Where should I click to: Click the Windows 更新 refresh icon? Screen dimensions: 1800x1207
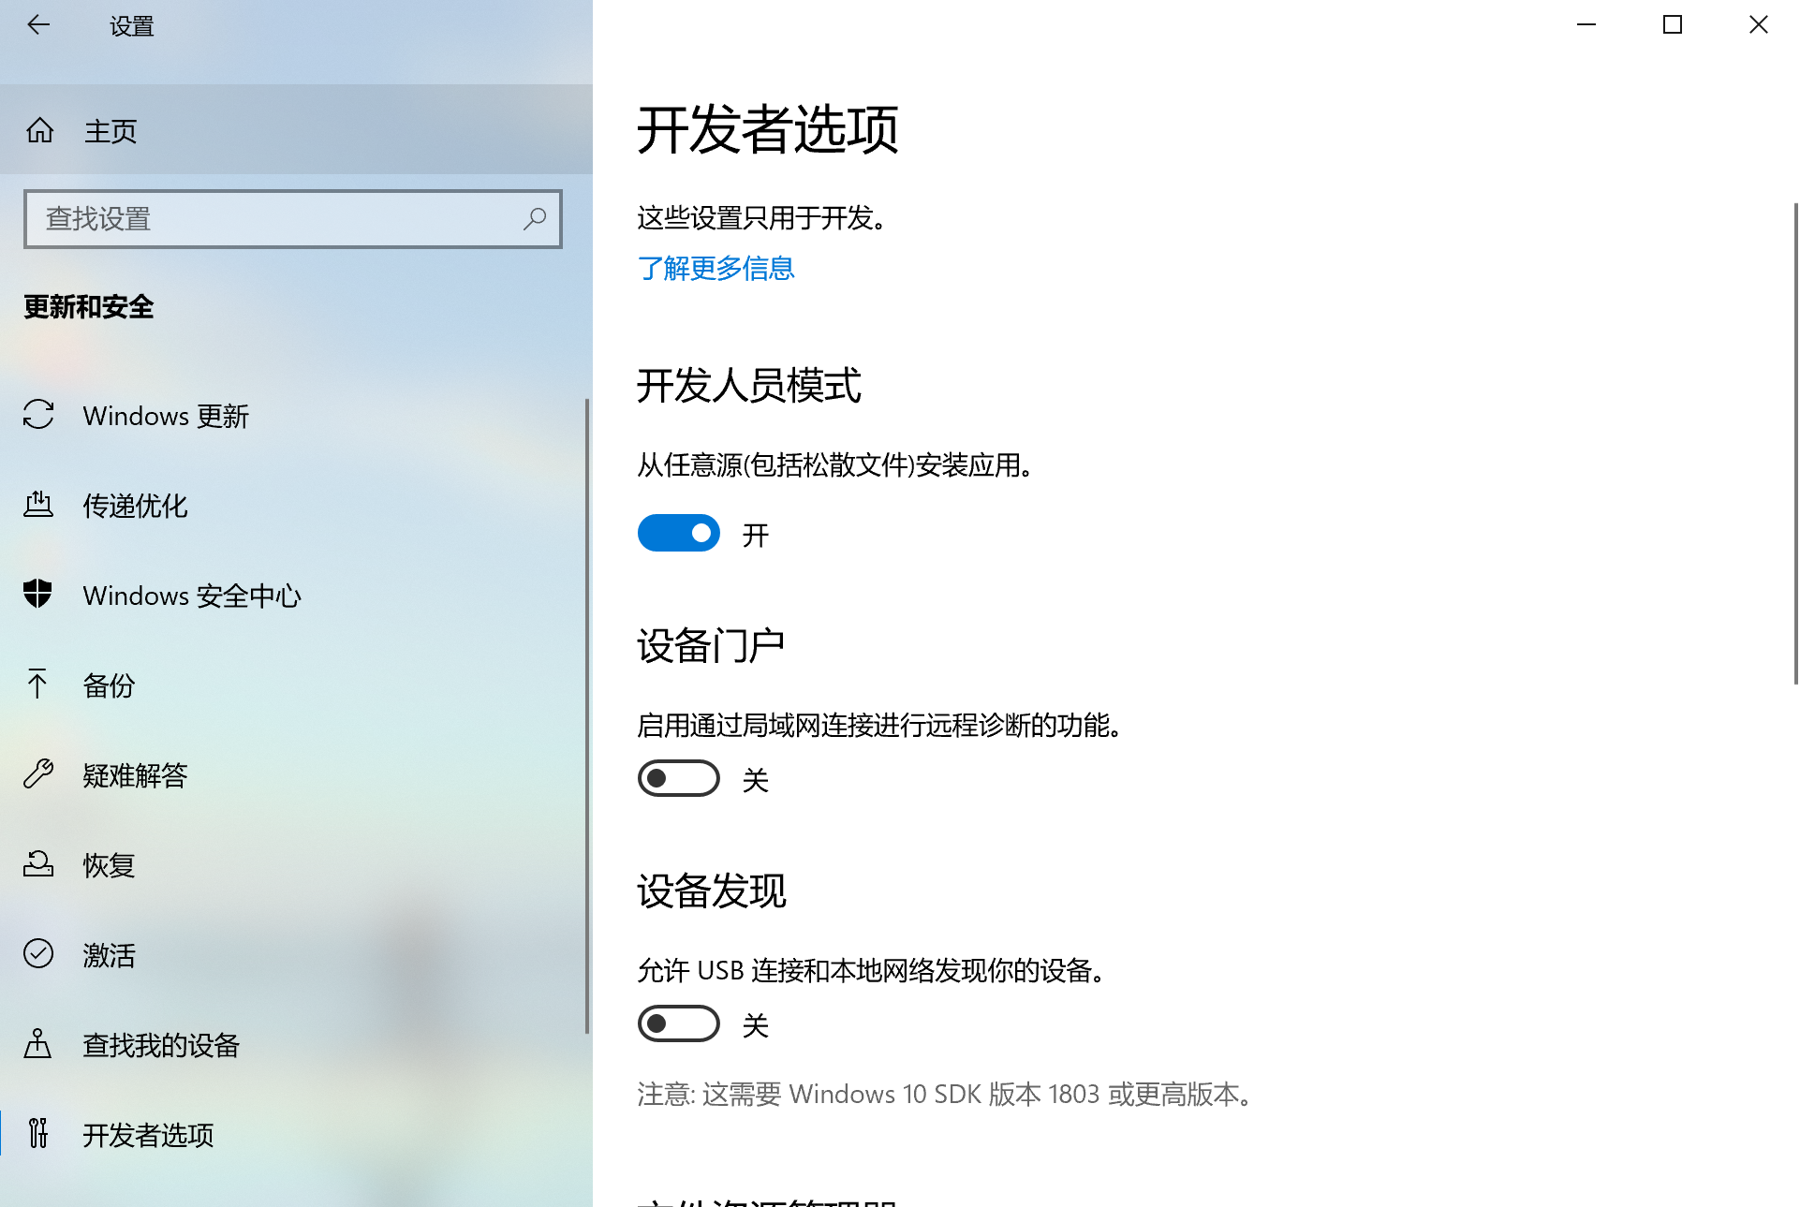point(38,415)
